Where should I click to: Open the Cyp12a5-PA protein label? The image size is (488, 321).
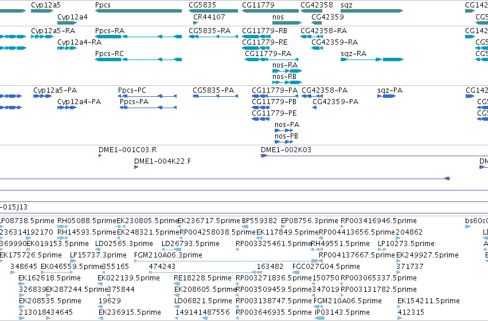(55, 90)
